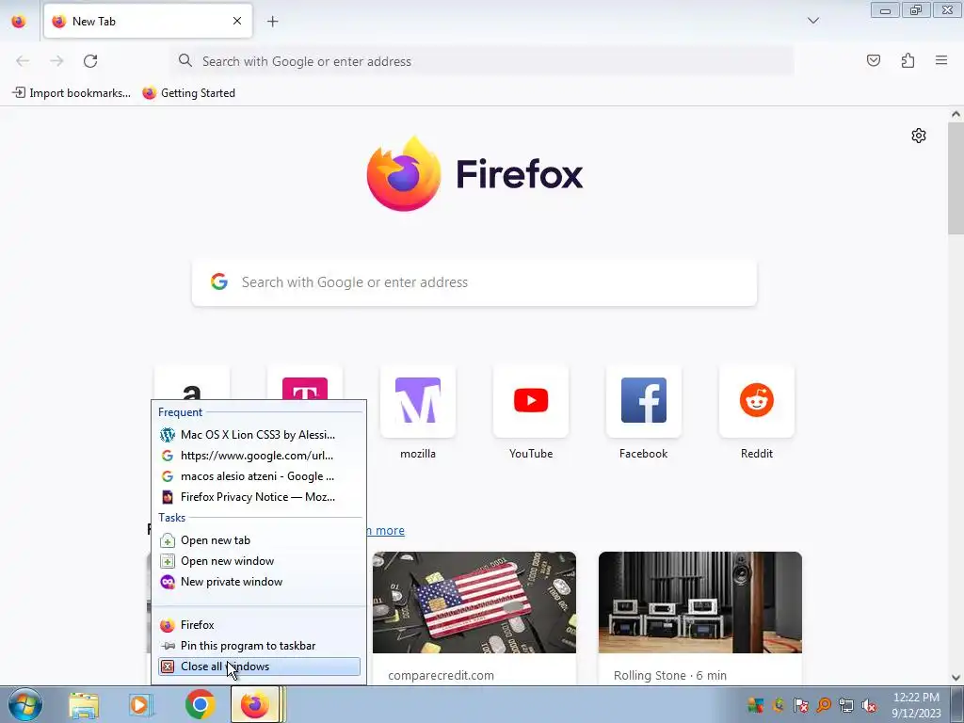The width and height of the screenshot is (964, 723).
Task: Click the address bar search field
Action: [x=483, y=61]
